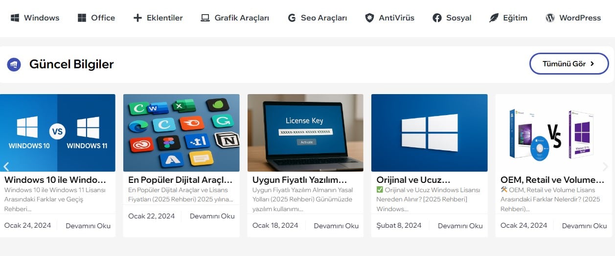Image resolution: width=615 pixels, height=256 pixels.
Task: Click the date Ocak 22, 2024
Action: click(151, 216)
